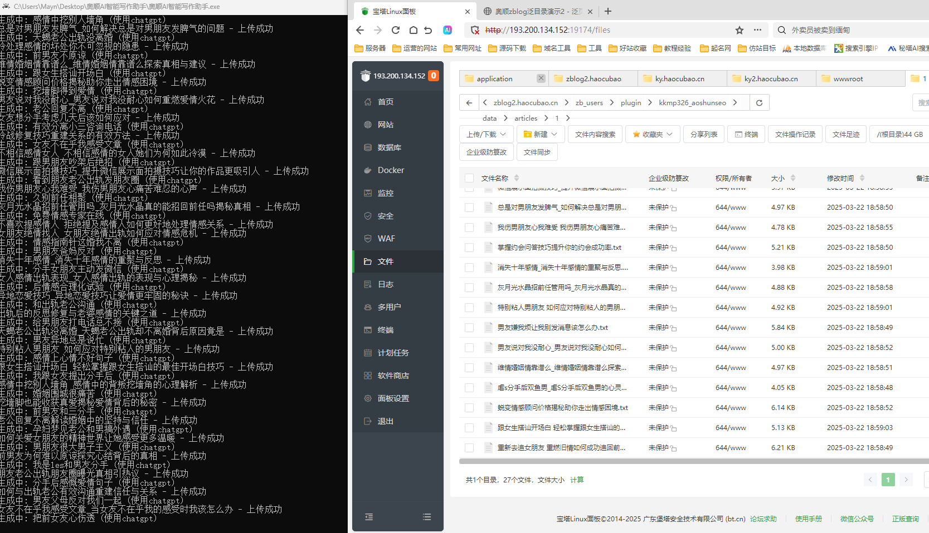Sort by 大小 column arrows

[x=793, y=178]
